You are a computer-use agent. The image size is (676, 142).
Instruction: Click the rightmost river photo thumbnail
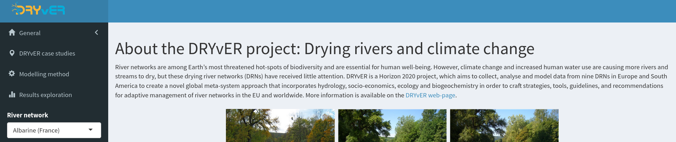(504, 125)
